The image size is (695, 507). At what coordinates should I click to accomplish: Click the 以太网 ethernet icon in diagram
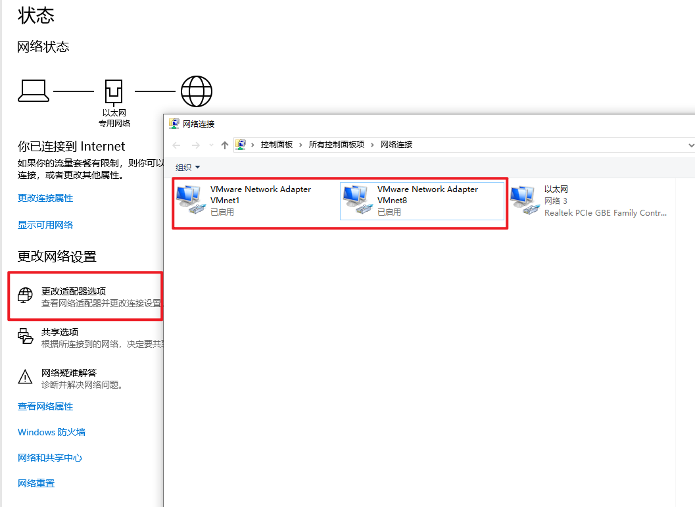pyautogui.click(x=114, y=92)
